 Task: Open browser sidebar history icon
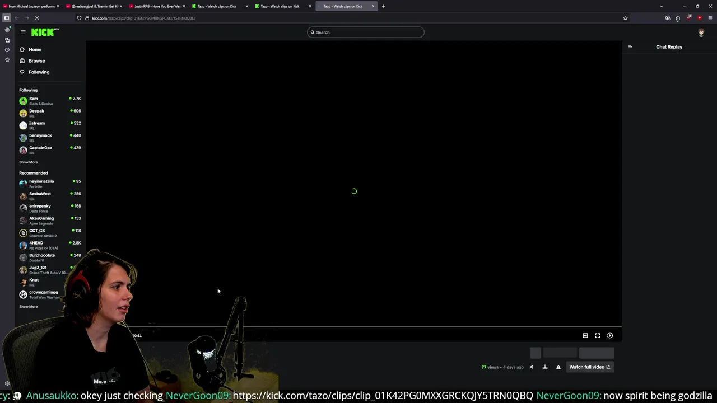(x=7, y=50)
